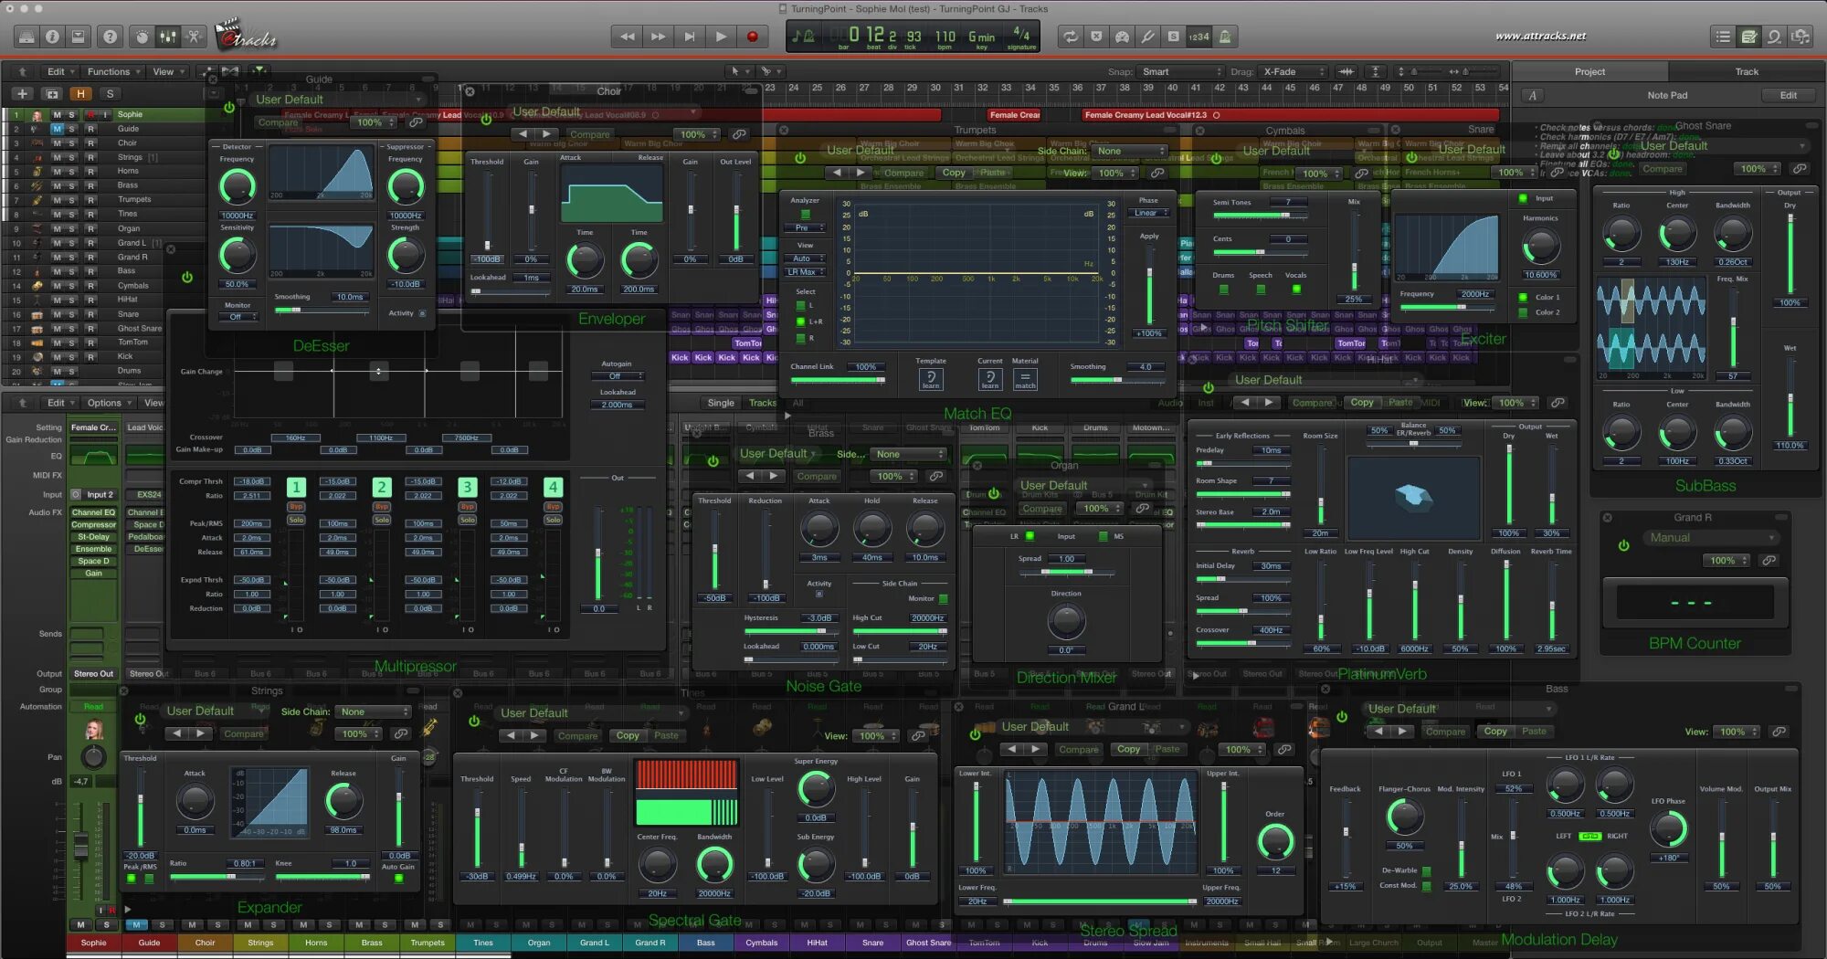Enable the Vocals checkbox in Pitch Shifter
This screenshot has width=1827, height=959.
pos(1296,290)
